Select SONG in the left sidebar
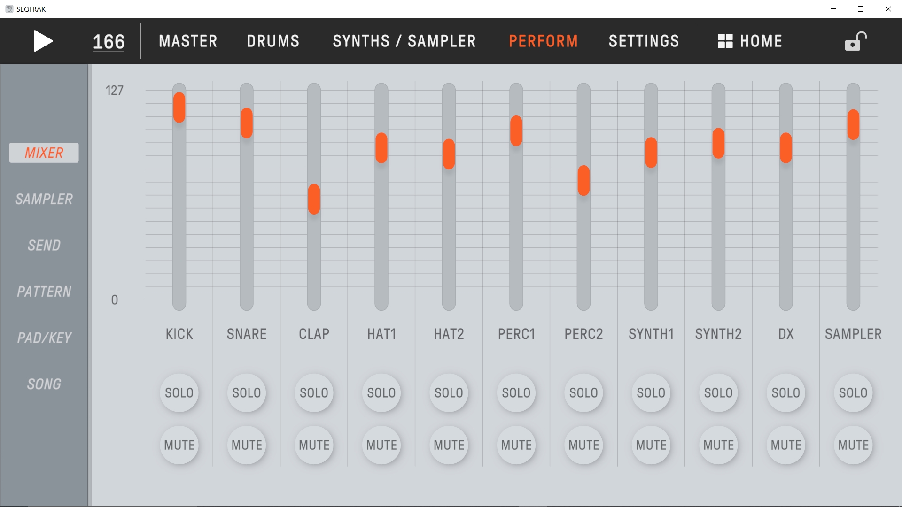 coord(44,384)
